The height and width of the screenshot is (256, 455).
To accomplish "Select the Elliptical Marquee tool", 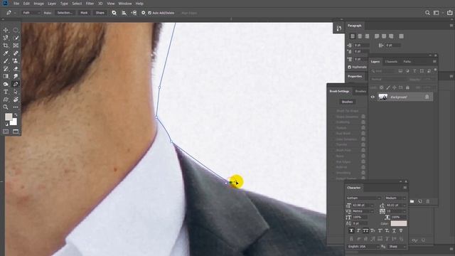I will point(16,30).
